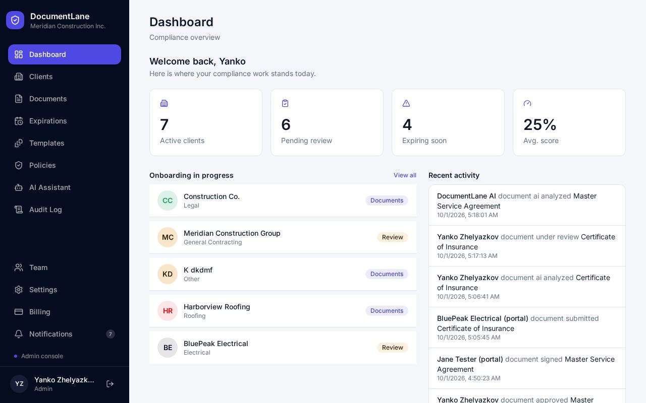Screen dimensions: 646x403
Task: Open Expirations in the sidebar
Action: 65,121
